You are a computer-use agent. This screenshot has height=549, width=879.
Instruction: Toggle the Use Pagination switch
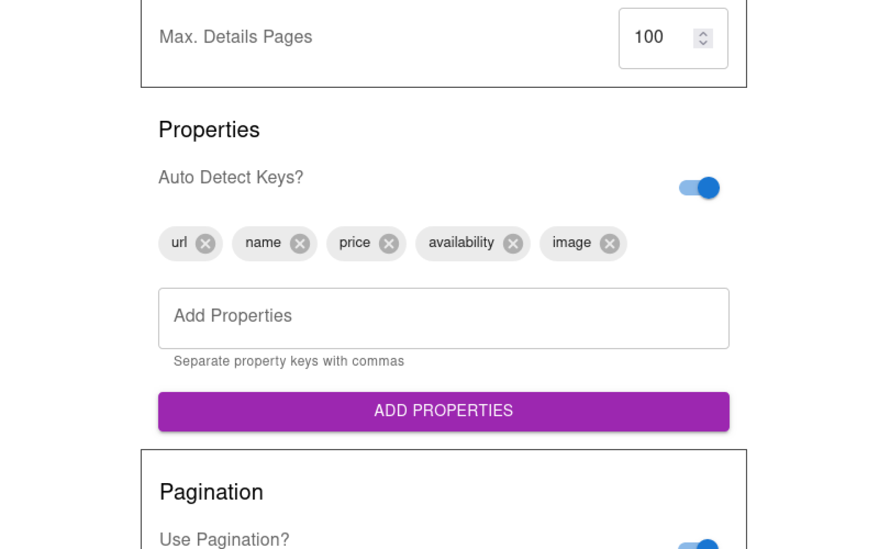click(x=699, y=545)
